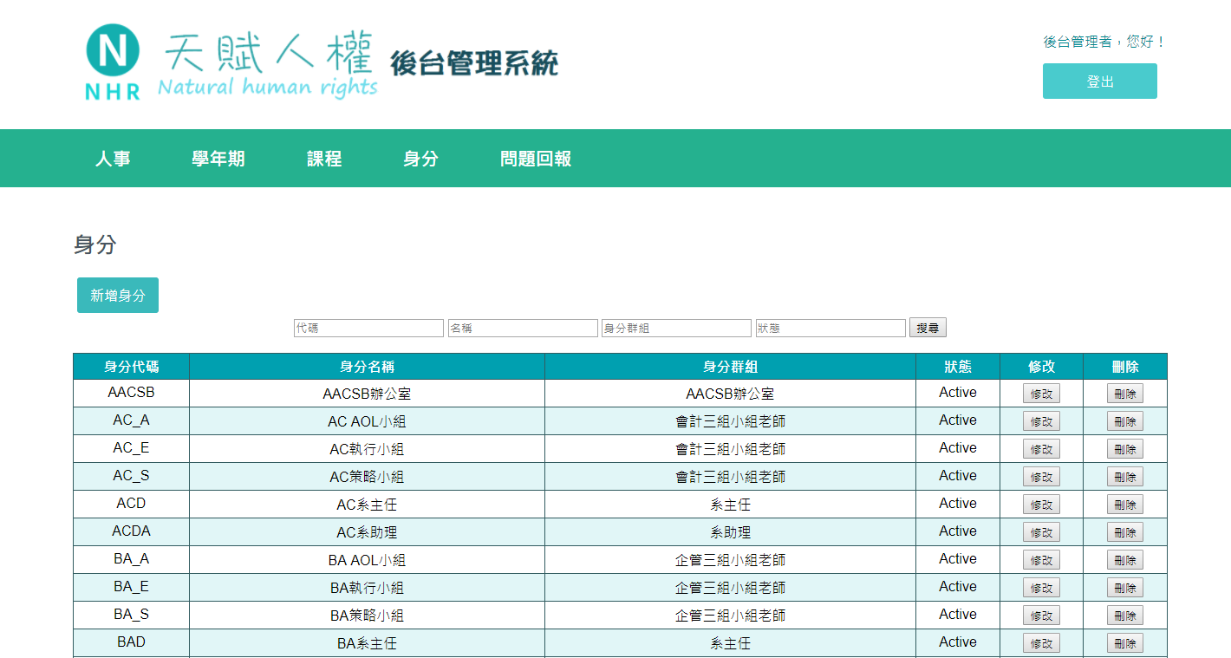Screen dimensions: 1231x658
Task: Select the ACDA code cell
Action: click(131, 531)
